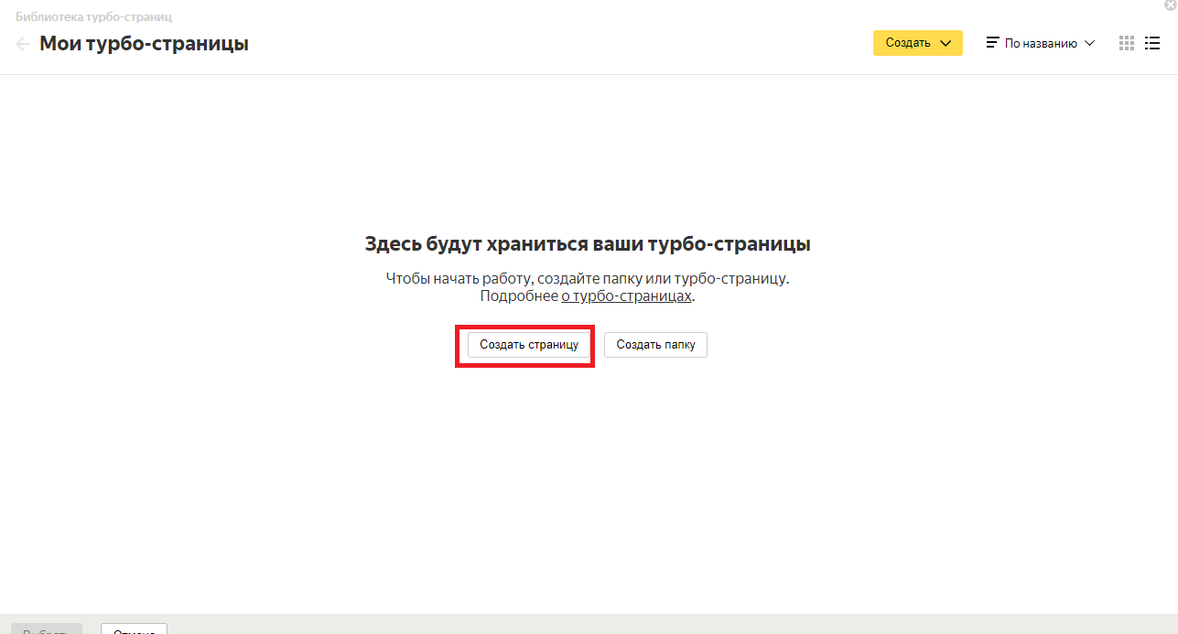Click the Создать папку button
1178x634 pixels.
[655, 345]
